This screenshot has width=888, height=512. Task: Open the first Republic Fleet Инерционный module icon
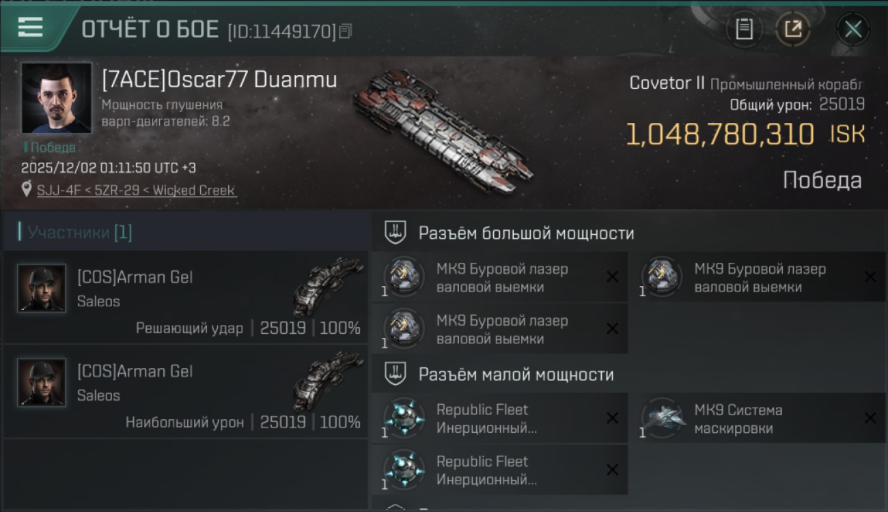click(x=404, y=418)
